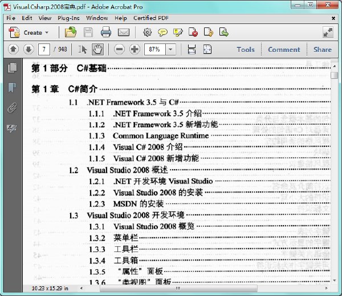
Task: Click the horizontal scrollbar thumb
Action: pyautogui.click(x=178, y=288)
